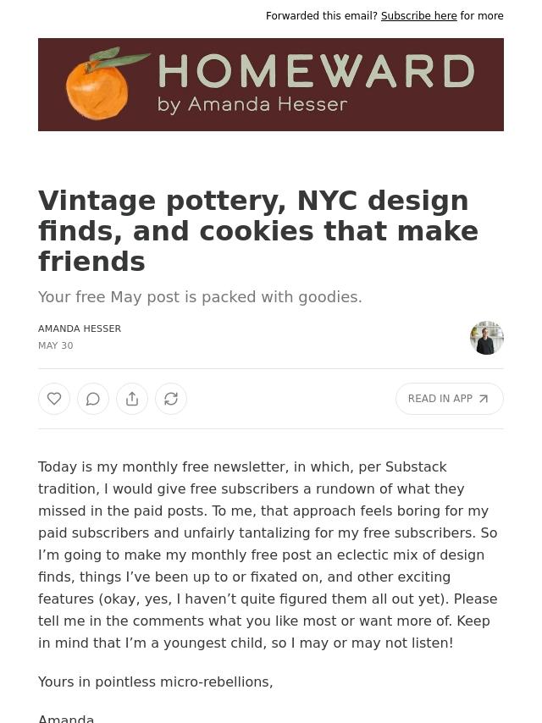Click the subtitle about the free May post
The image size is (542, 723).
coord(200,297)
